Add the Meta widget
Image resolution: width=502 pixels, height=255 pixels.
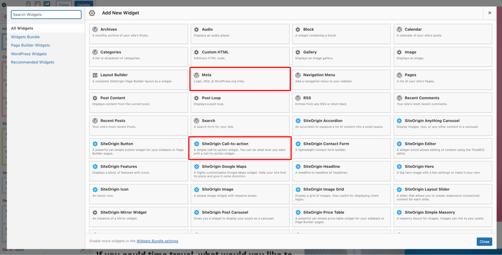[x=240, y=79]
